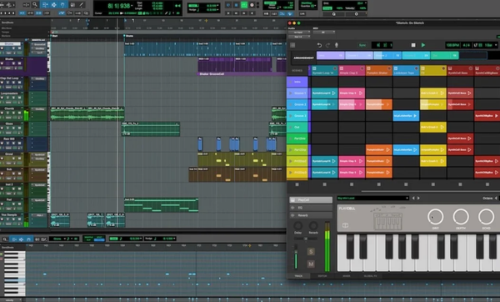Switch to the TRACK tab in Sketch
Screen dimensions: 500x302
tap(298, 276)
